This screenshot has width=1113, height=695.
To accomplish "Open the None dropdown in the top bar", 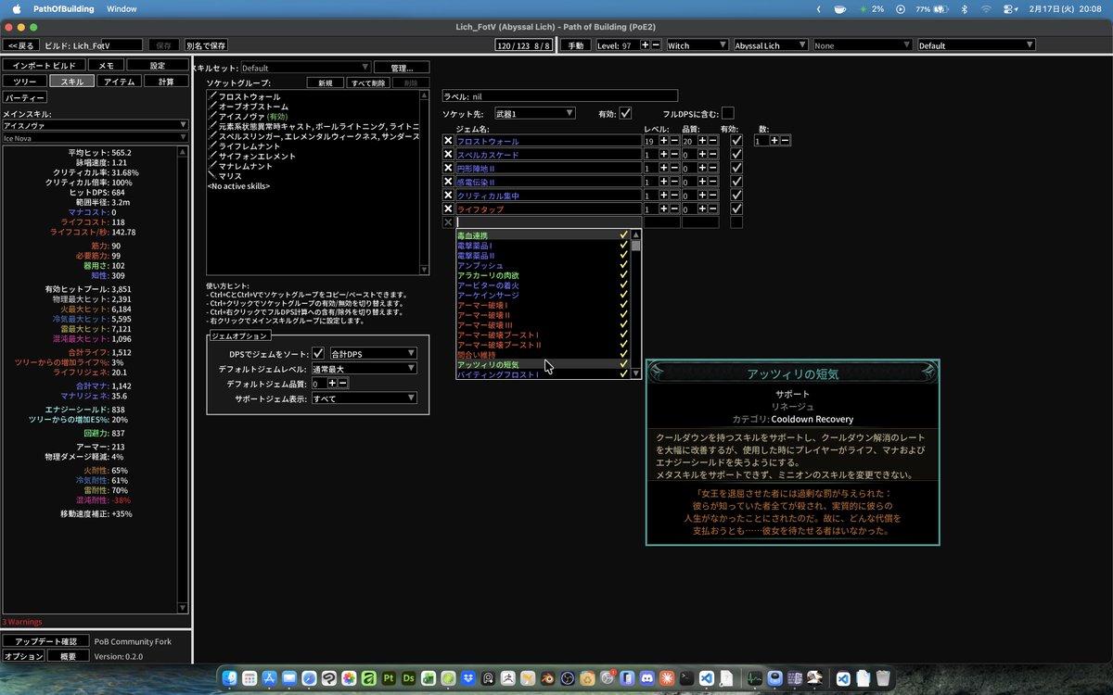I will [x=863, y=45].
